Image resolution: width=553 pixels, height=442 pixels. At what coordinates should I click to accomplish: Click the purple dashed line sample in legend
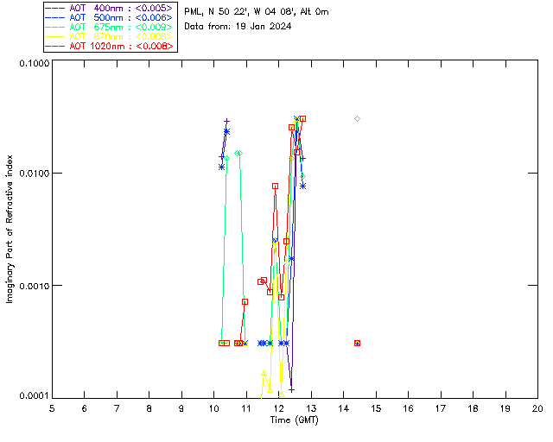point(55,8)
